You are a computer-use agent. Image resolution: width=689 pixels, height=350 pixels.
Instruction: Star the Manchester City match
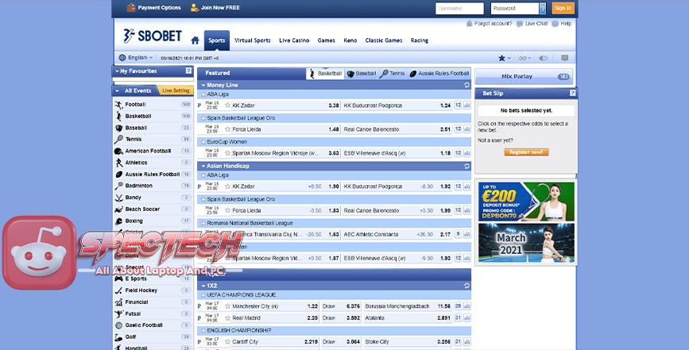coord(227,306)
